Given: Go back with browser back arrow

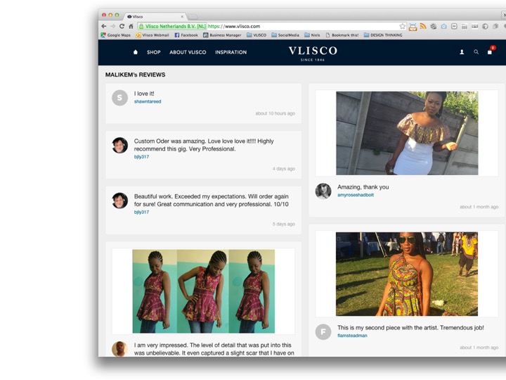Looking at the screenshot, I should pyautogui.click(x=104, y=26).
